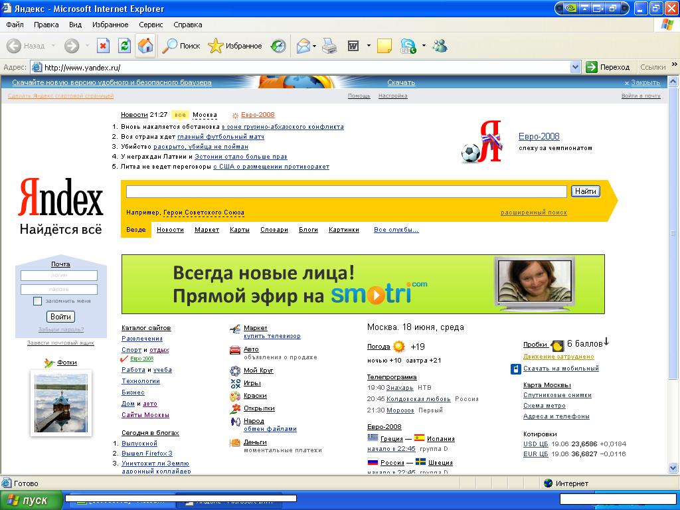This screenshot has height=510, width=680.
Task: Open the Избранное menu
Action: coord(110,25)
